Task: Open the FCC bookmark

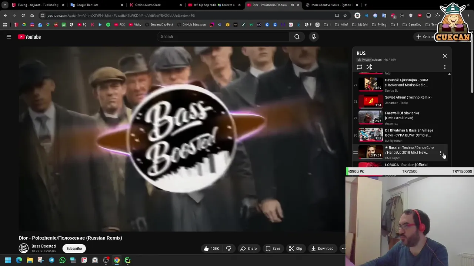Action: [120, 25]
